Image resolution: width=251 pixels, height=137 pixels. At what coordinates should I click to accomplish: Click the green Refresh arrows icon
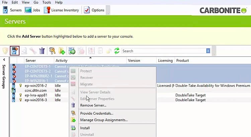point(117,51)
